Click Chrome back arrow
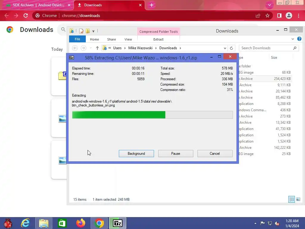305x229 pixels. point(7,16)
